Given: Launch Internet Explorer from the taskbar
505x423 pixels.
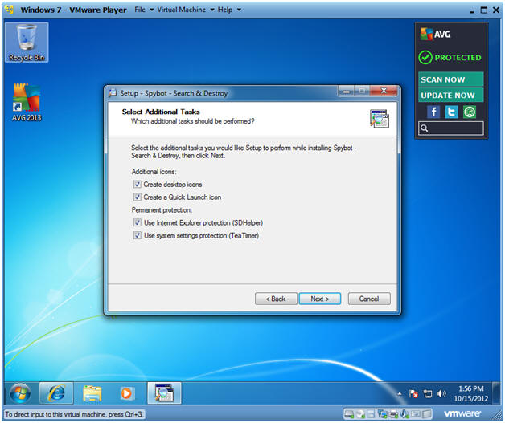Looking at the screenshot, I should click(x=56, y=392).
